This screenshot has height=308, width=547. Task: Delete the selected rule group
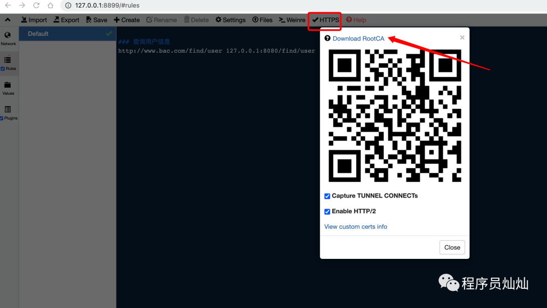[197, 20]
